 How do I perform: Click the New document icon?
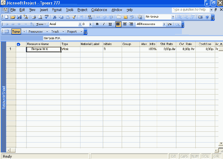point(6,17)
